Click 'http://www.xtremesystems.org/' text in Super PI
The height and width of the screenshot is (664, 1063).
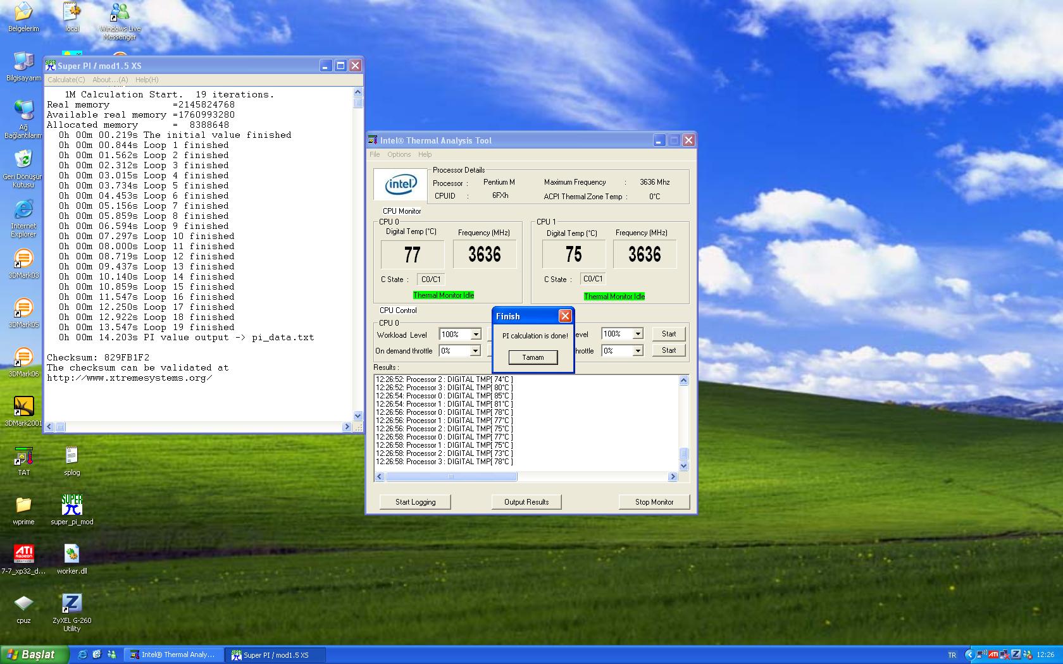tap(130, 378)
